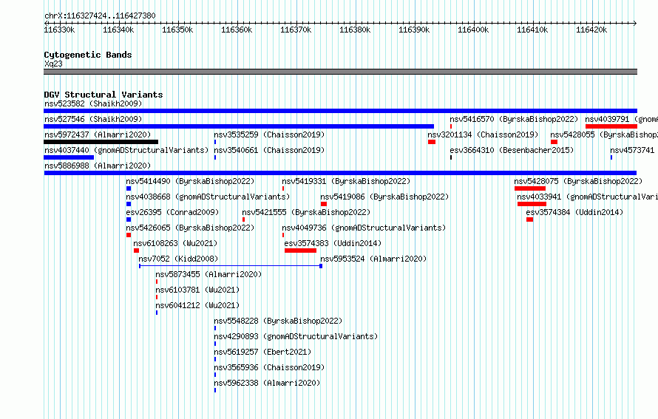Click the red nsv5428075 variant bar
Screen dimensions: 658x419
point(530,188)
